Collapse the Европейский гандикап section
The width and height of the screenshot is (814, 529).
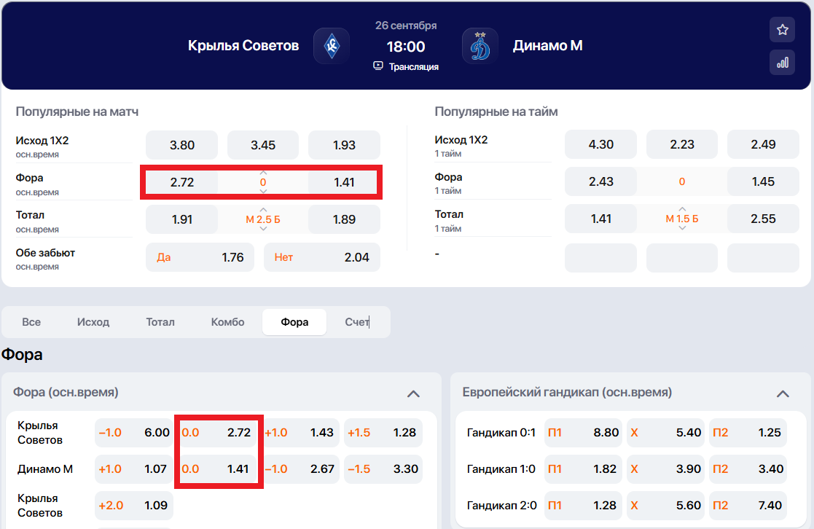tap(783, 393)
